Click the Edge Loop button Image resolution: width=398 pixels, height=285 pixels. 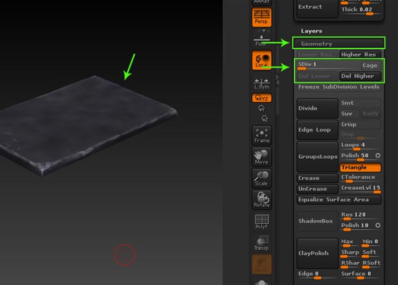(x=317, y=130)
